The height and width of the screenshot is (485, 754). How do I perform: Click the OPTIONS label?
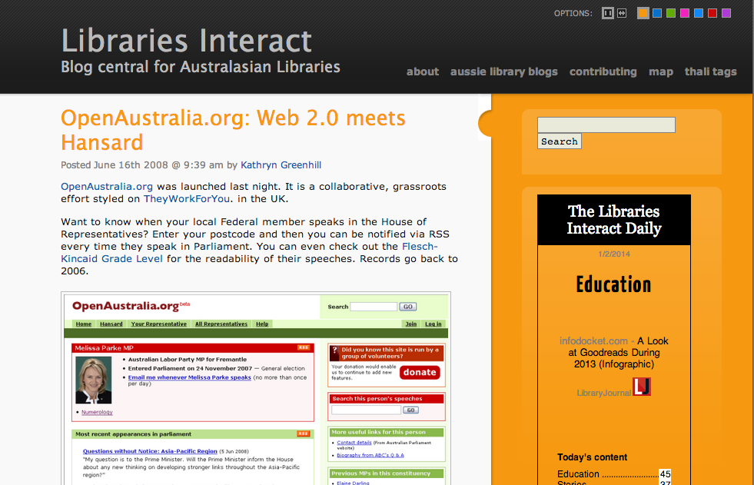[573, 14]
